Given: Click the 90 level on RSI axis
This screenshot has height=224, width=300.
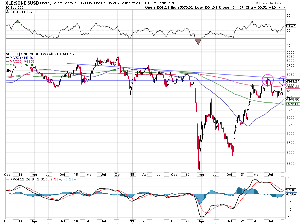Looking at the screenshot, I should pos(288,15).
